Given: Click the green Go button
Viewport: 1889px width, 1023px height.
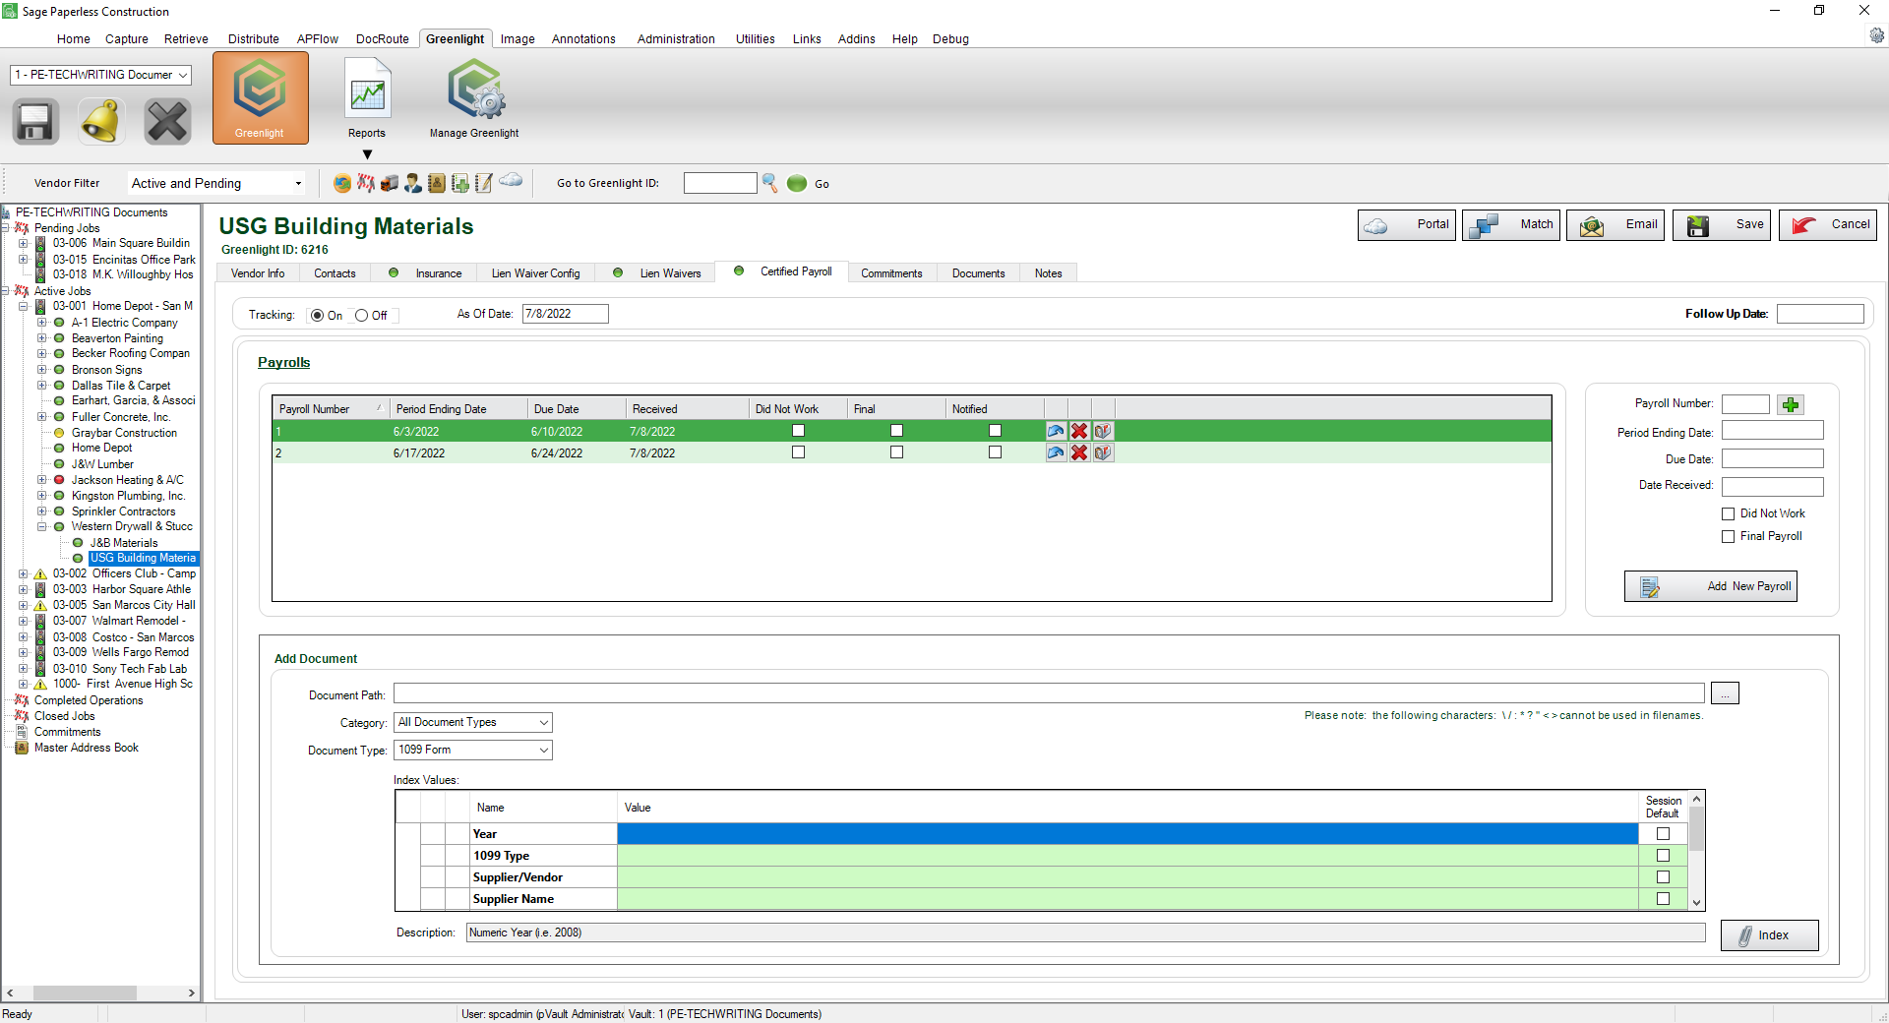Looking at the screenshot, I should pyautogui.click(x=797, y=183).
